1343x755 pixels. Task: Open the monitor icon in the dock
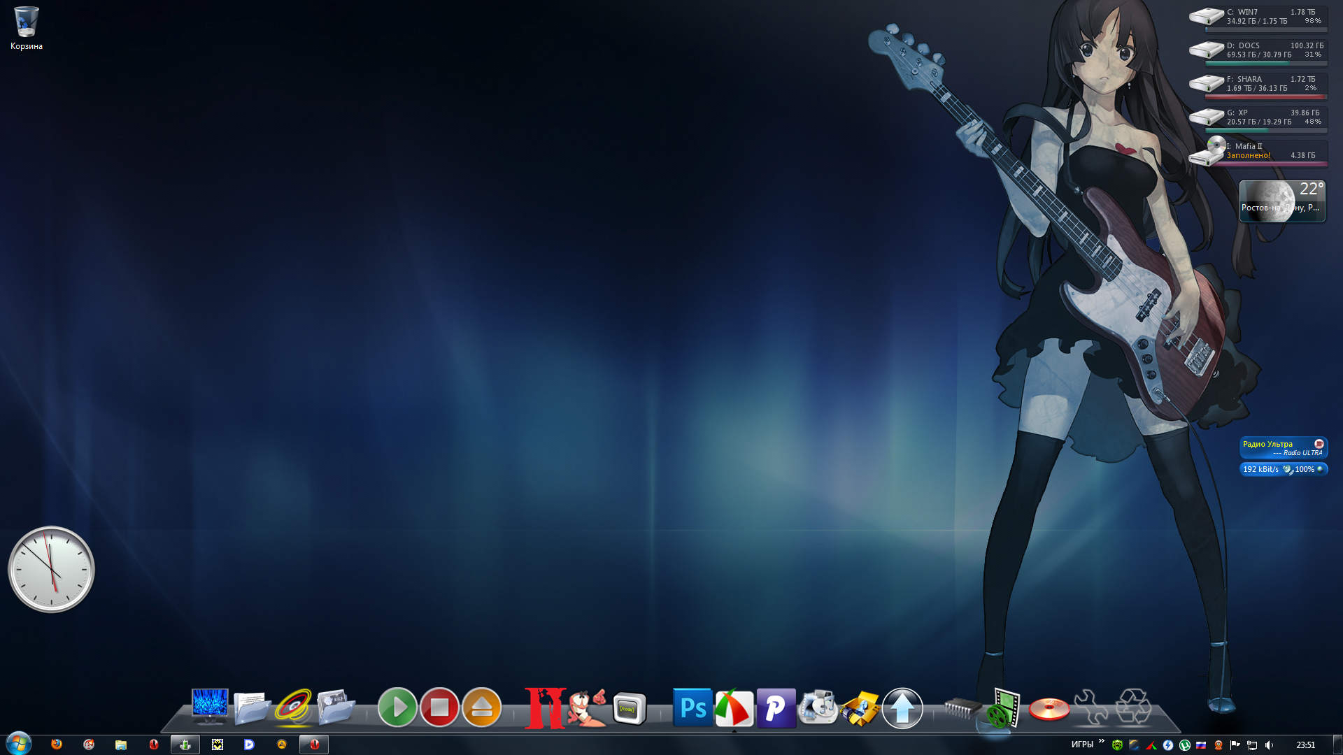(210, 707)
